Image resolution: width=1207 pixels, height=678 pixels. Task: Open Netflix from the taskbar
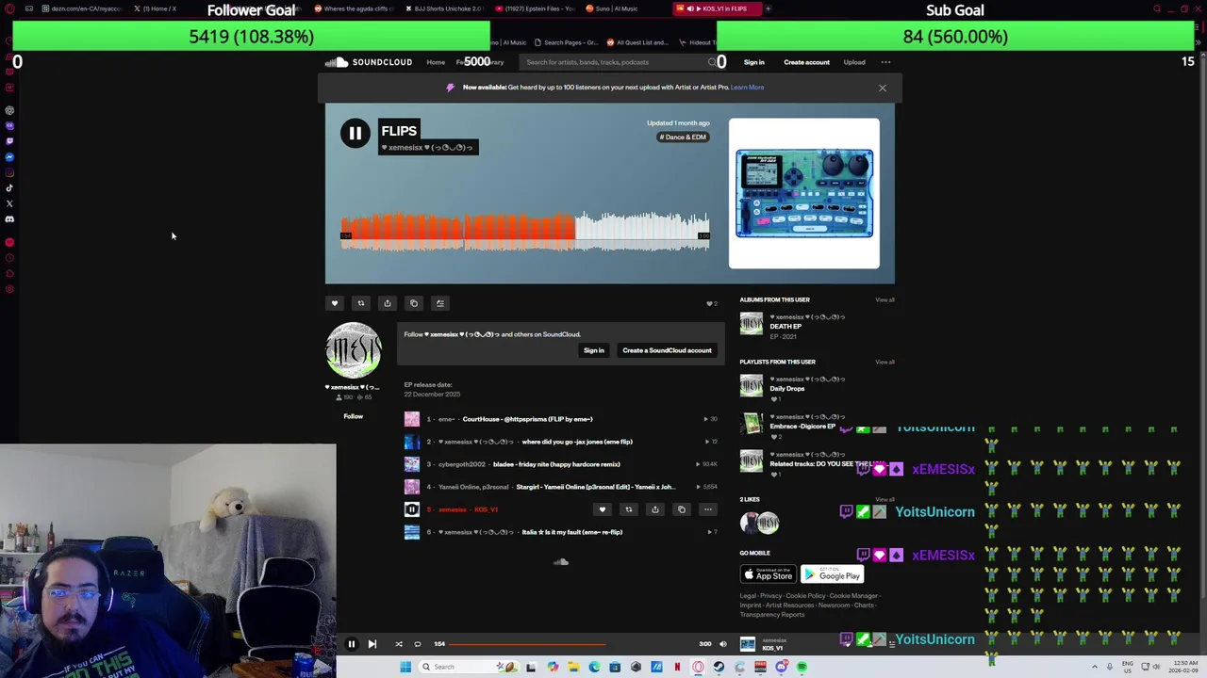click(x=677, y=667)
